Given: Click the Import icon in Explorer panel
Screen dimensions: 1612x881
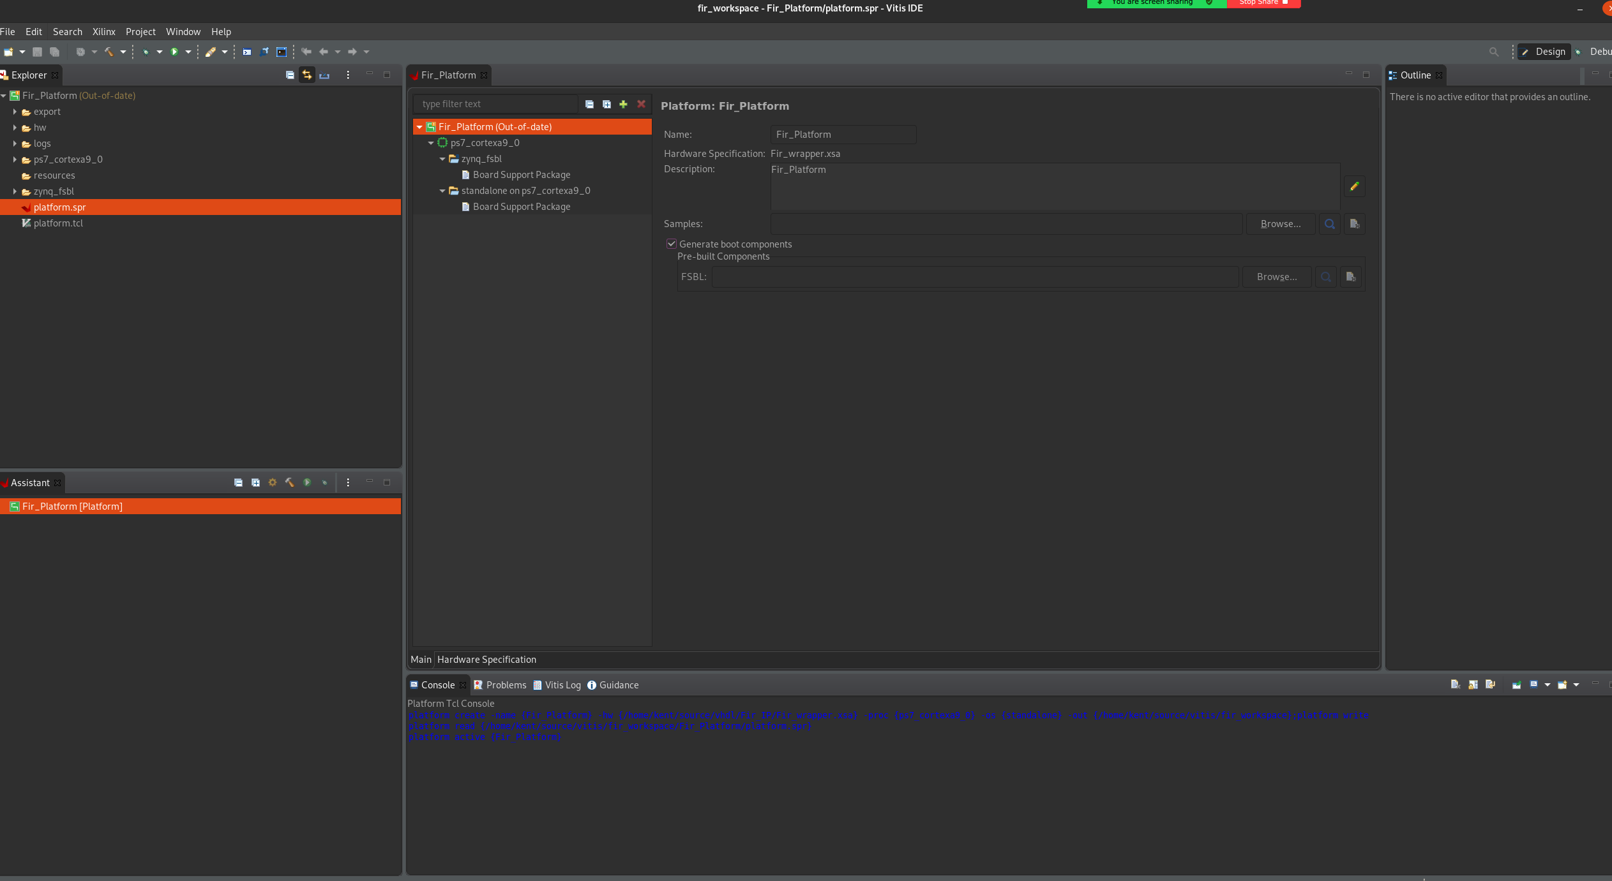Looking at the screenshot, I should pos(324,75).
